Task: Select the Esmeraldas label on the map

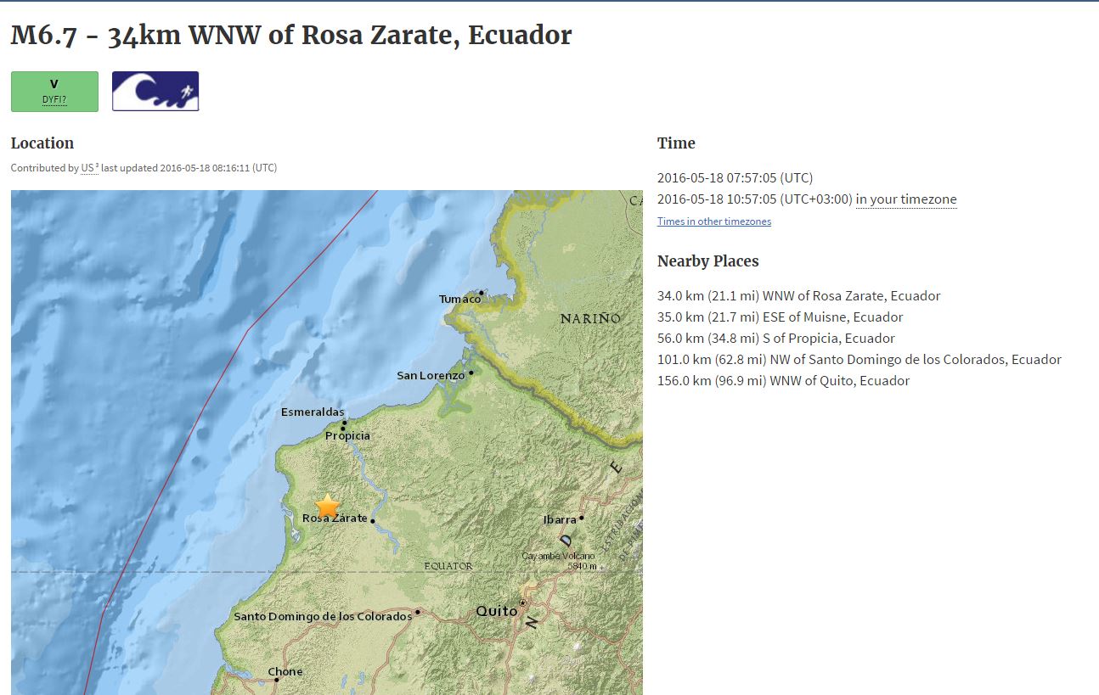Action: click(x=312, y=412)
